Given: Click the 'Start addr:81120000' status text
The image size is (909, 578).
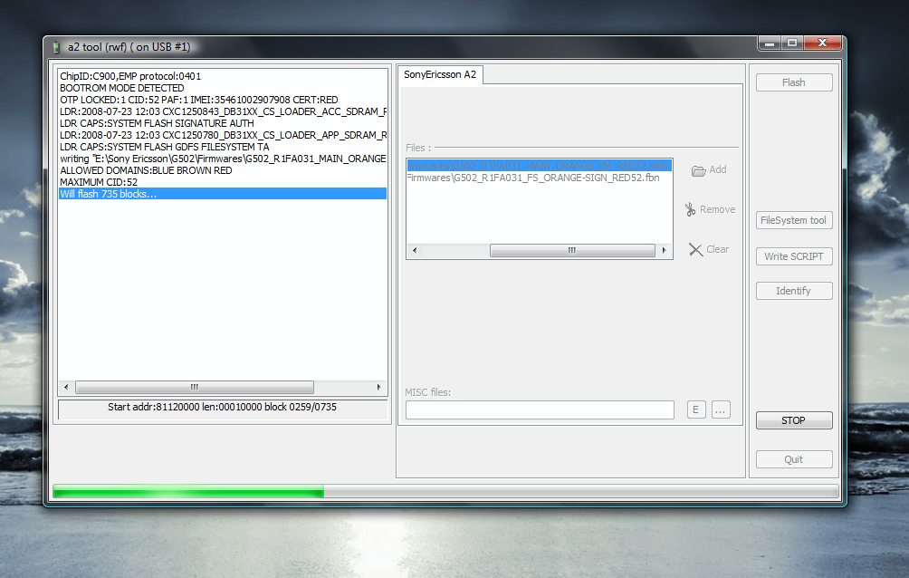Looking at the screenshot, I should click(222, 407).
